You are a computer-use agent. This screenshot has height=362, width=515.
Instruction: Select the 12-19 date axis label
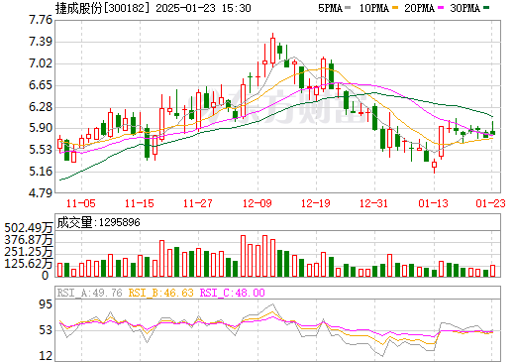pyautogui.click(x=316, y=203)
